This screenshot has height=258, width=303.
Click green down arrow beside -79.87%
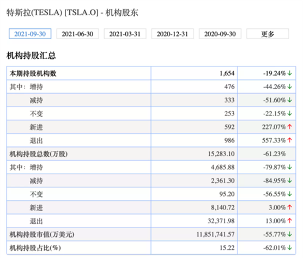pos(289,167)
